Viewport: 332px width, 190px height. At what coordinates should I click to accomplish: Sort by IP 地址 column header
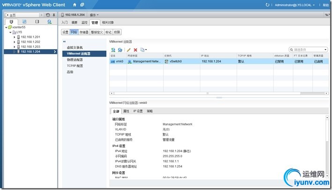218,56
